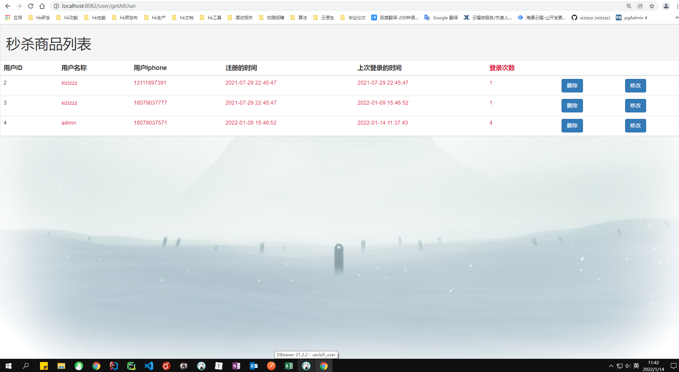Open the volume control in the tray
679x372 pixels.
628,366
